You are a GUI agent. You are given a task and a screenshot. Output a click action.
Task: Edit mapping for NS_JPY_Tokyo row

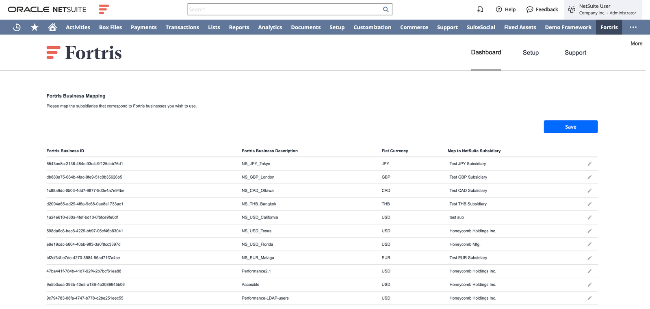(x=589, y=164)
